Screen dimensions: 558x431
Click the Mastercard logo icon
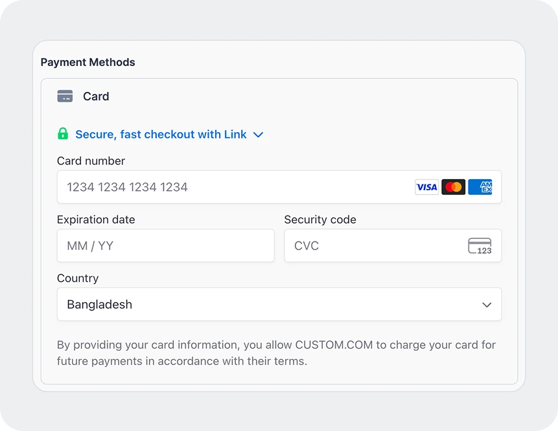[x=454, y=187]
